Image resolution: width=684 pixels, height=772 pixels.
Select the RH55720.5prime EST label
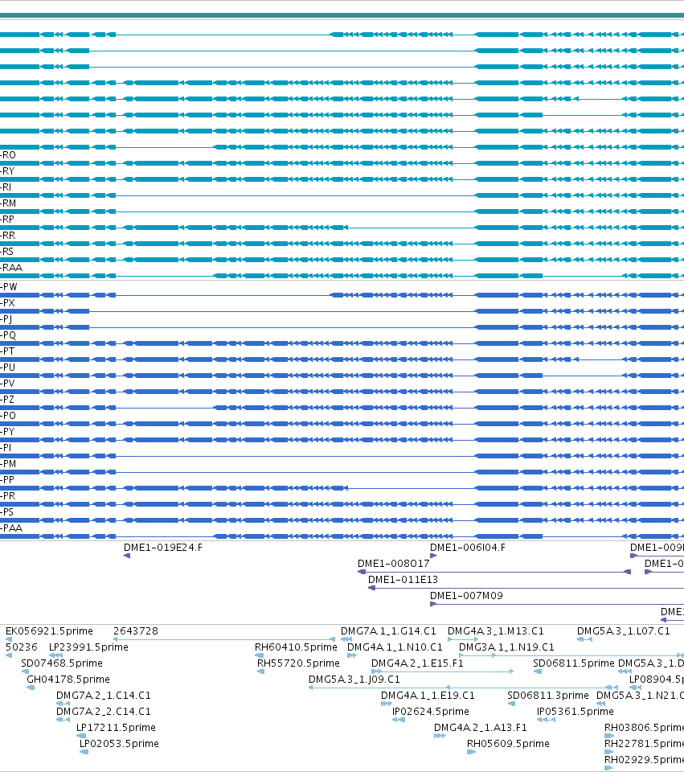[x=299, y=663]
